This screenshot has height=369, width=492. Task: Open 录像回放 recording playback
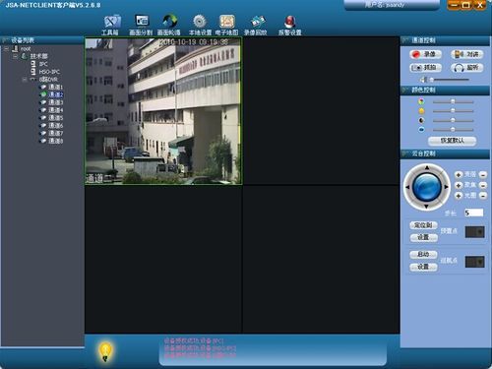click(x=256, y=25)
